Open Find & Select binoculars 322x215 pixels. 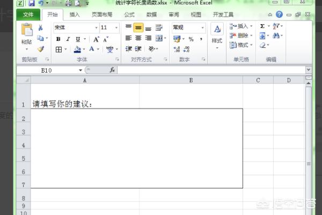point(276,36)
